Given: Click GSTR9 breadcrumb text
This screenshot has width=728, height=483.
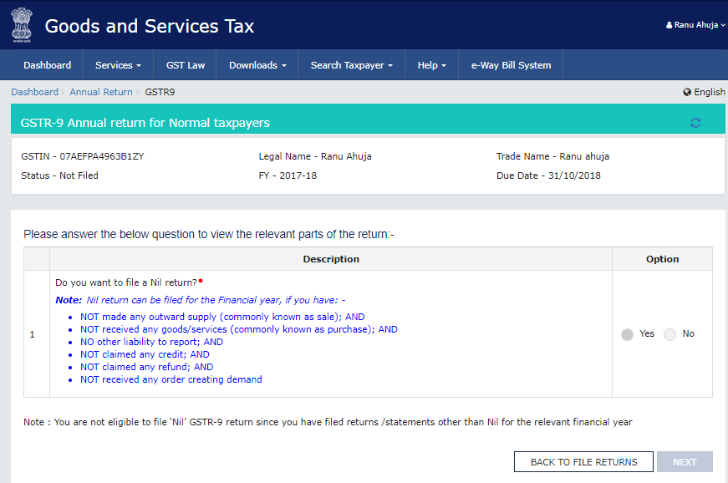Looking at the screenshot, I should click(160, 92).
